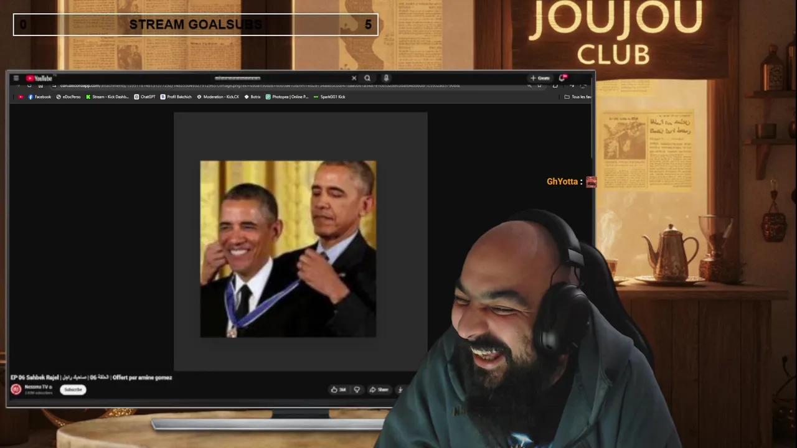Image resolution: width=797 pixels, height=448 pixels.
Task: Focus the YouTube search field
Action: click(x=280, y=78)
